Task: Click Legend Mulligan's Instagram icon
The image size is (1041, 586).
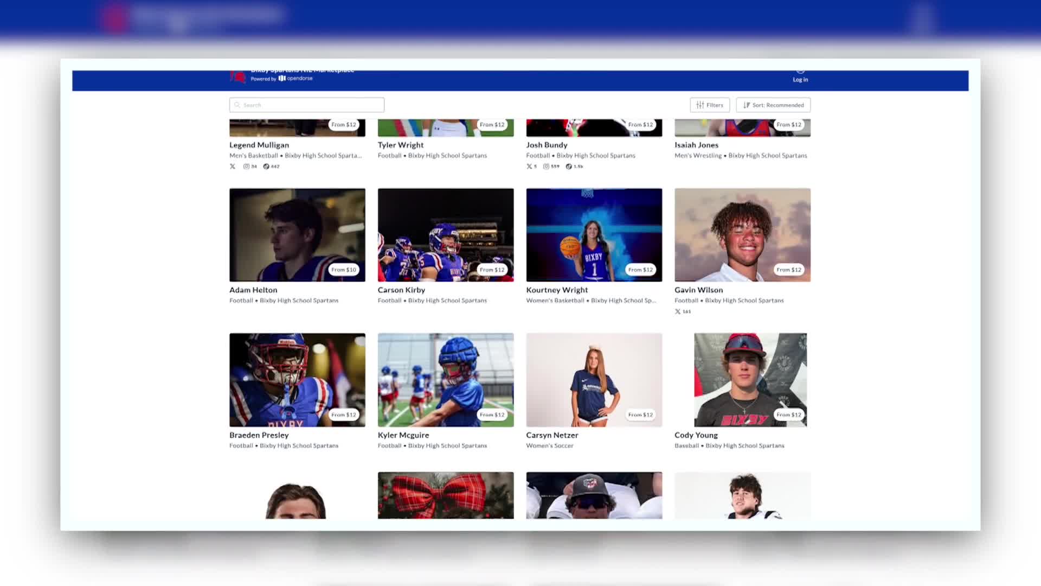Action: click(x=246, y=167)
